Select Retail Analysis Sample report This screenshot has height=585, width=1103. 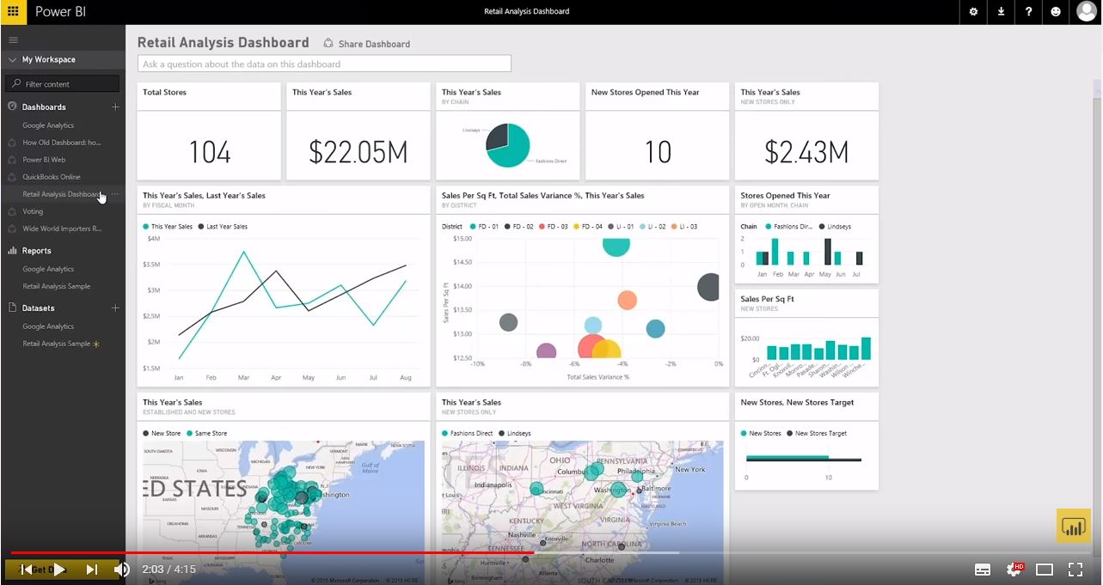(56, 286)
